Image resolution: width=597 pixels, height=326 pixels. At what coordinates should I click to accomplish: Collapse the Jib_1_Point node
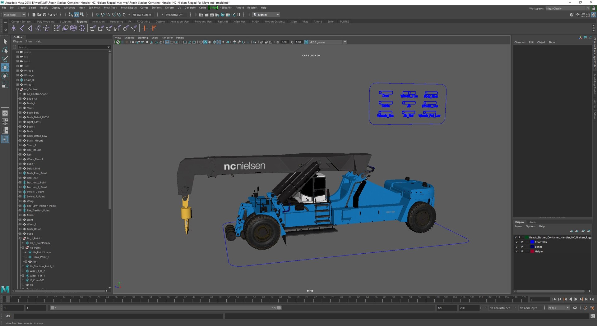[20, 238]
